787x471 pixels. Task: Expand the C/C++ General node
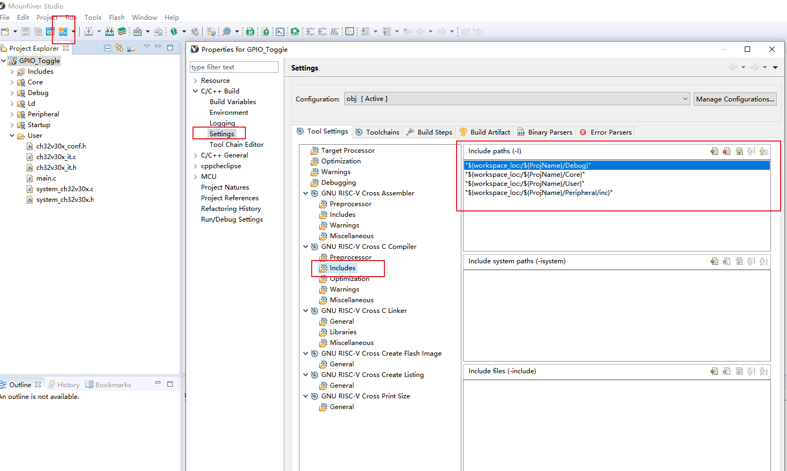pos(196,155)
